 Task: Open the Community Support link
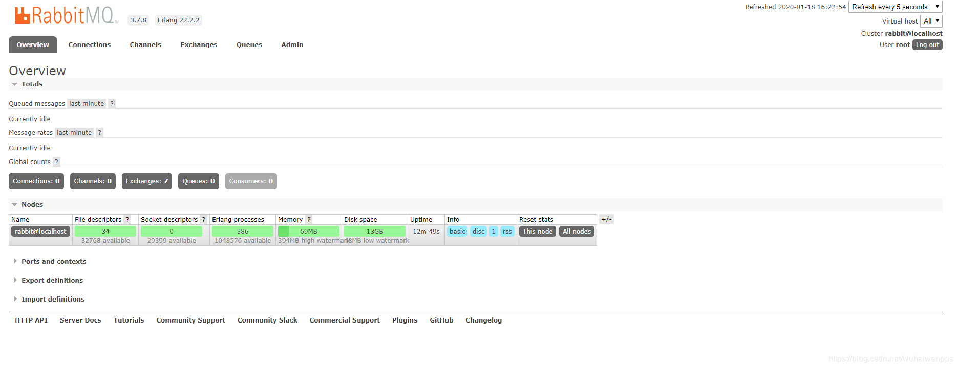click(191, 320)
